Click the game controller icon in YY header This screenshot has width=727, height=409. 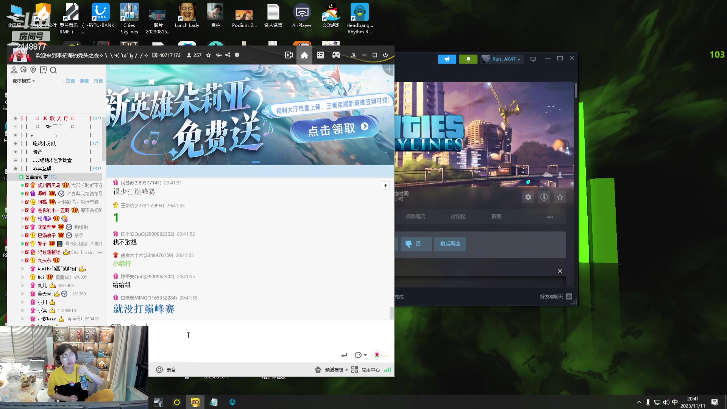(336, 55)
